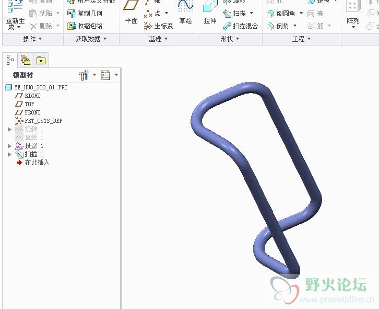Expand the Get Data (获取数据) group menu
This screenshot has width=379, height=309.
pos(91,39)
